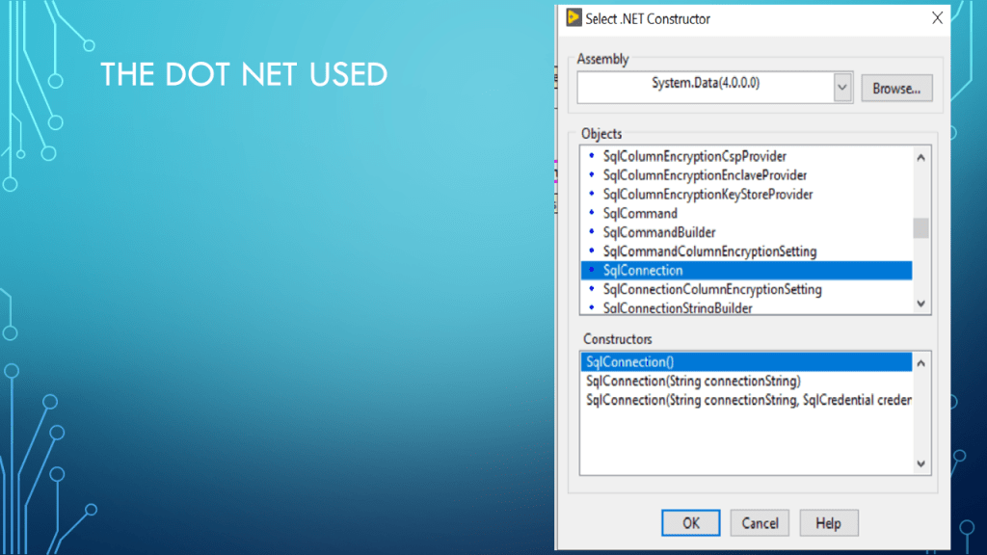Open the Assembly dropdown arrow
The image size is (987, 555).
tap(842, 87)
